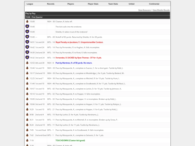Click team logo on 8:24 Larkin 11 yds rush row
195x146 pixels.
tap(27, 125)
